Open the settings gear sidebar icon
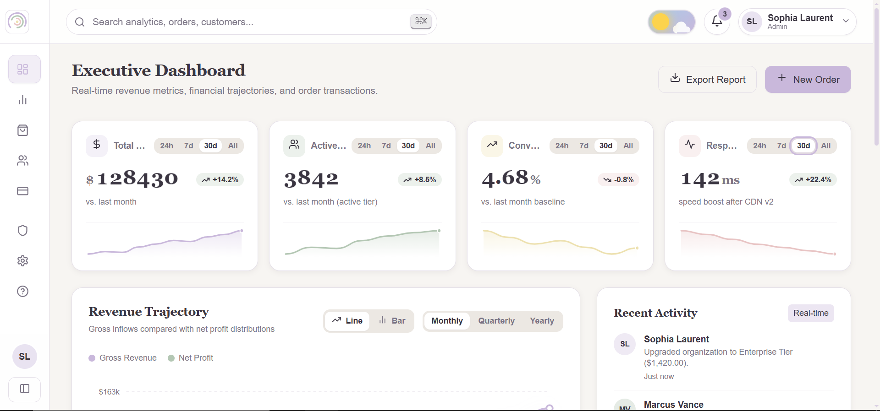Viewport: 880px width, 411px height. click(x=23, y=261)
